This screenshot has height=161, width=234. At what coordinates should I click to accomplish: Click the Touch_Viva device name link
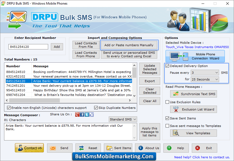[197, 47]
